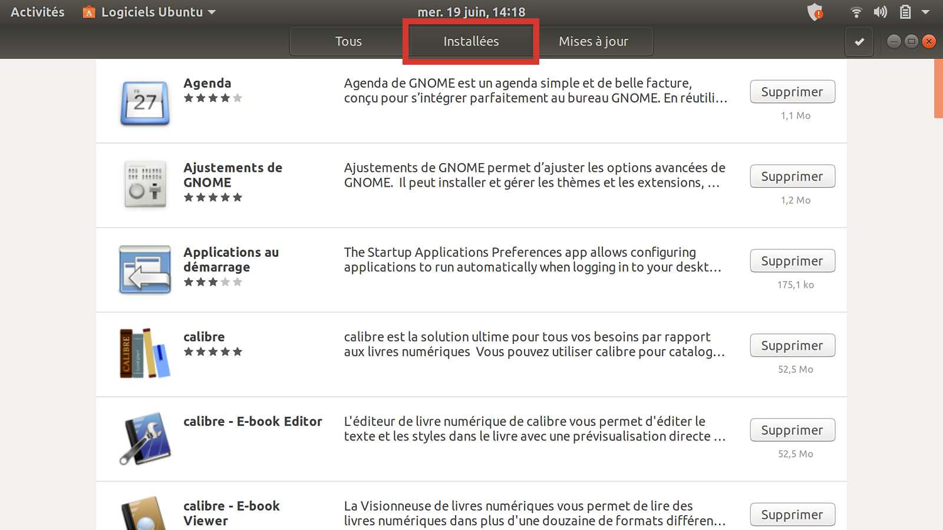Toggle the checkmark selection mode button

(859, 42)
